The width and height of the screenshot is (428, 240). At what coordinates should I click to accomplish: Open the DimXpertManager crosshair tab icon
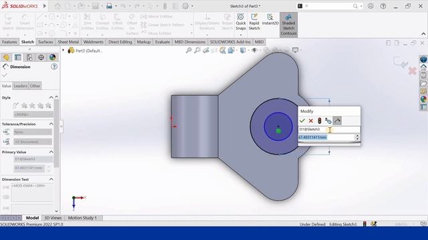click(41, 57)
